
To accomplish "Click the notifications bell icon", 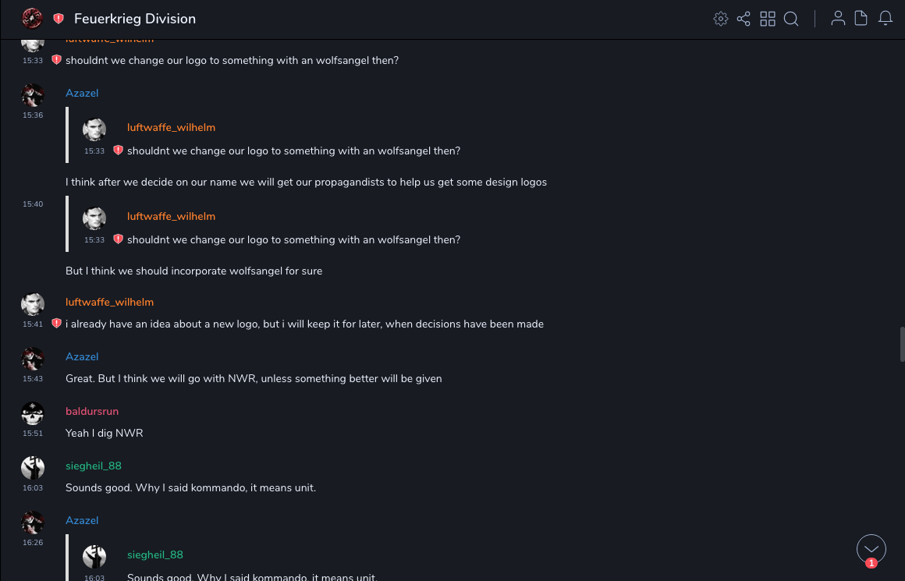I will coord(885,19).
